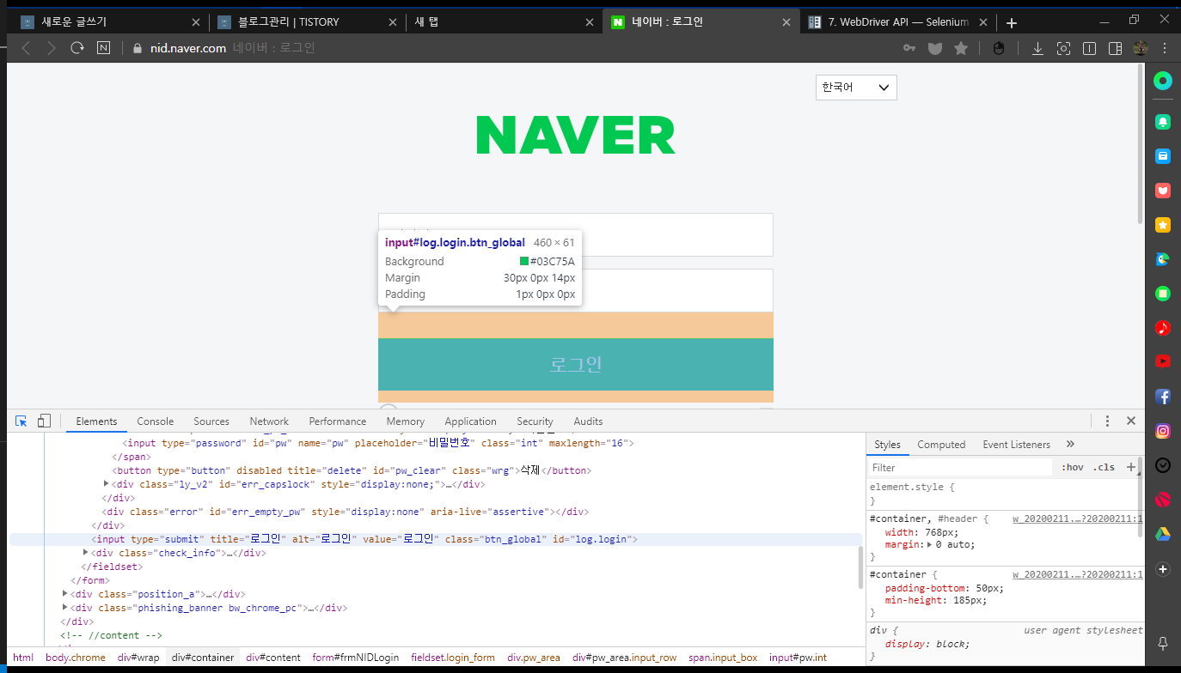This screenshot has width=1181, height=673.
Task: Activate the DevTools element inspector icon
Action: click(21, 421)
